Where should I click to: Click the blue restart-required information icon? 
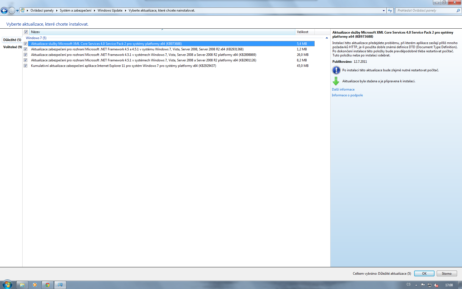[336, 70]
